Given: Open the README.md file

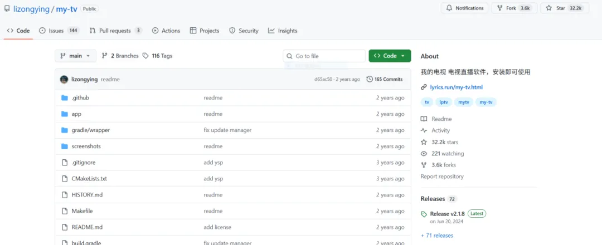Looking at the screenshot, I should click(87, 227).
